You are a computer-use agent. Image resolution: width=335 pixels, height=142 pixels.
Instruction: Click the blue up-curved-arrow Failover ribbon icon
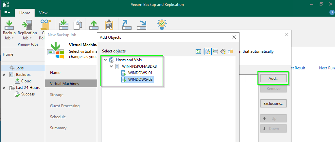(127, 25)
